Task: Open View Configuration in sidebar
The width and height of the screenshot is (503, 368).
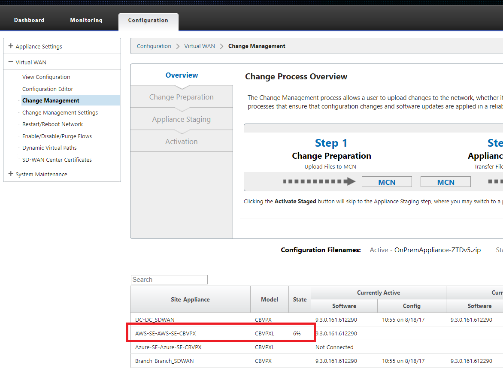Action: pos(46,77)
